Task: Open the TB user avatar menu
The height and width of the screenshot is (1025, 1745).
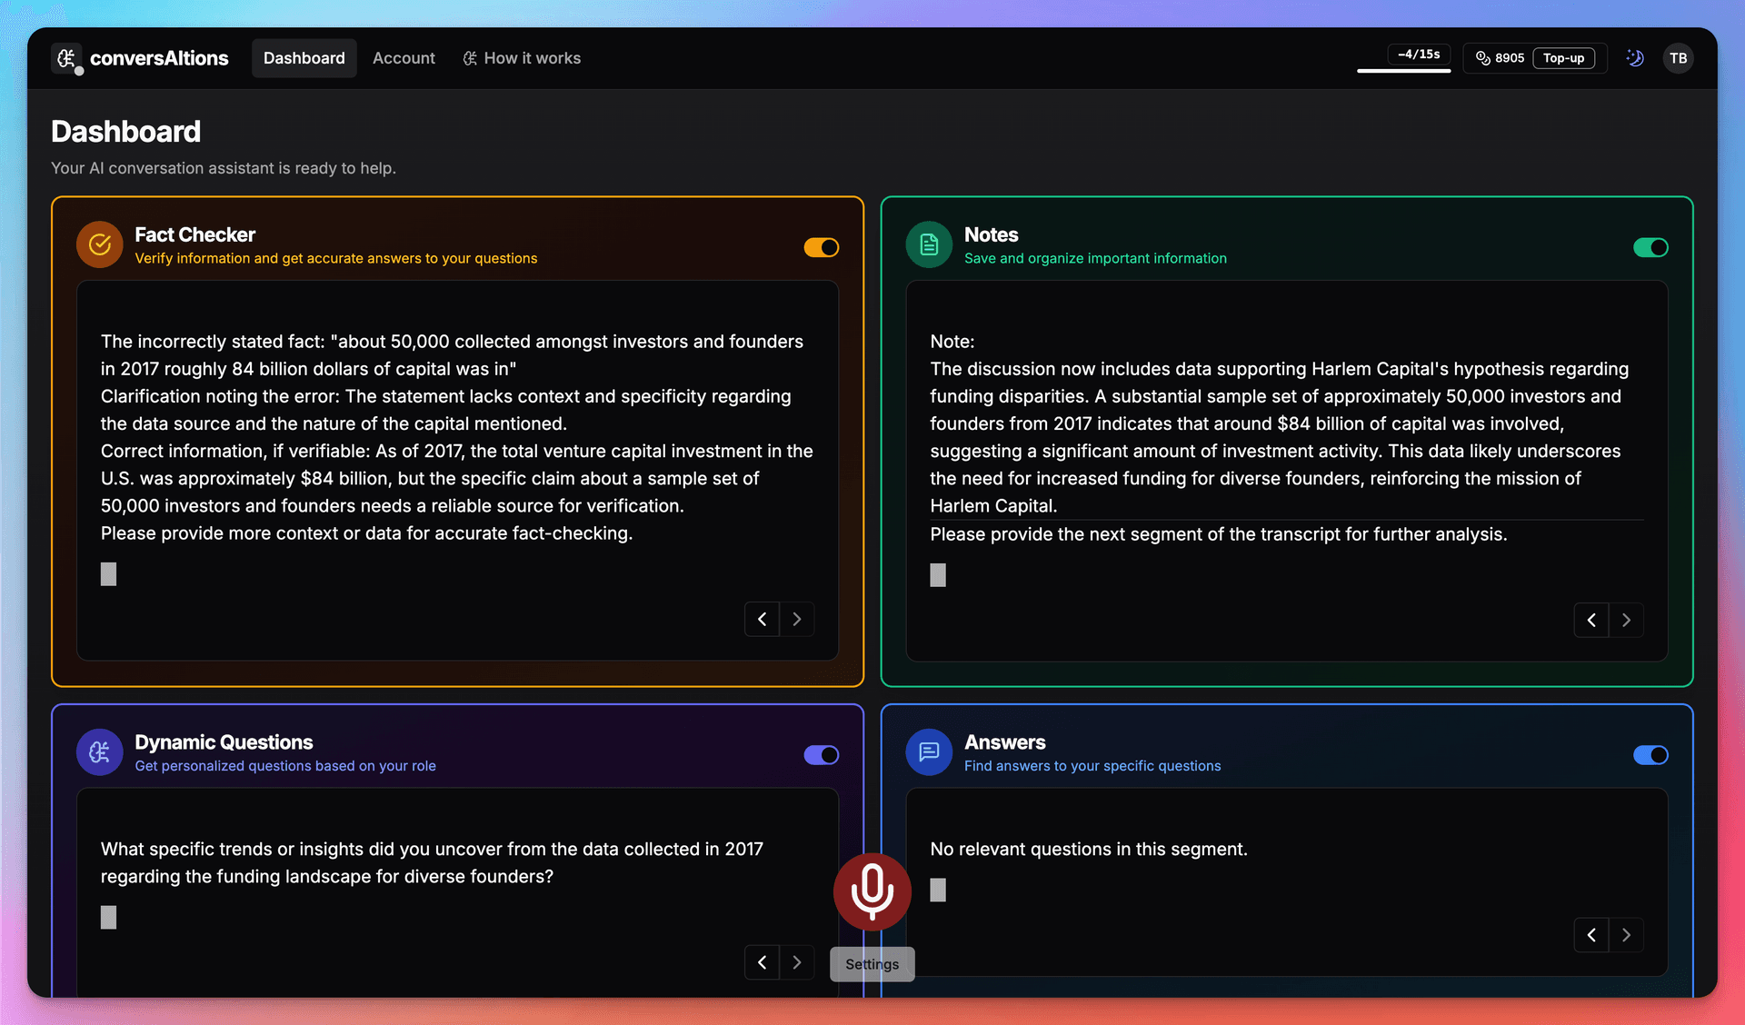Action: point(1678,58)
